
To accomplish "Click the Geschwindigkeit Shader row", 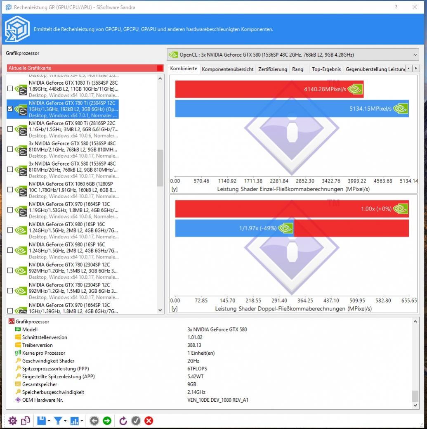I will tap(209, 360).
